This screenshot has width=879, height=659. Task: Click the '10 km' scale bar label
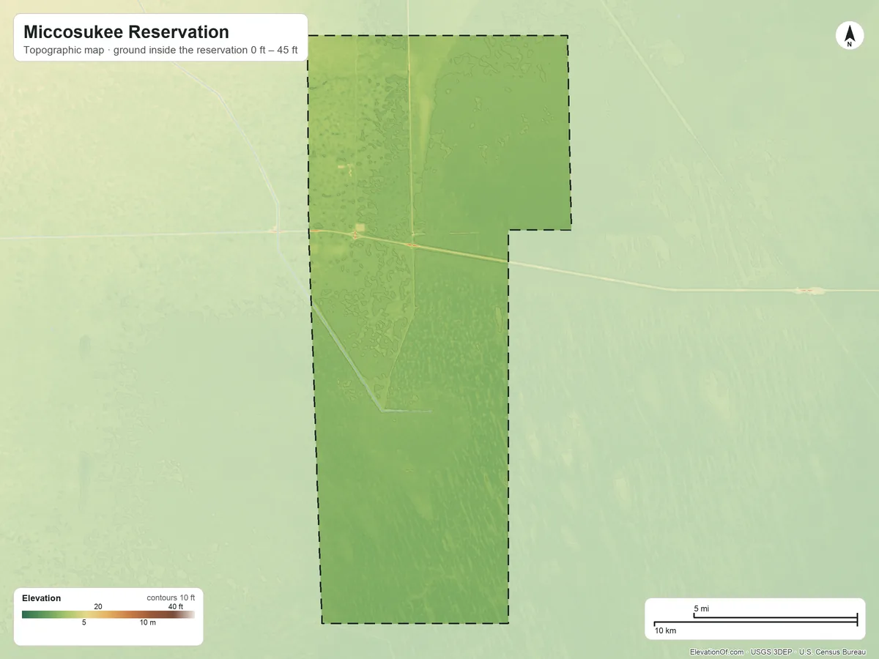coord(665,630)
